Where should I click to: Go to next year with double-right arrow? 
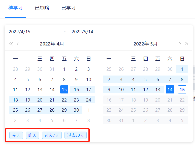point(186,44)
